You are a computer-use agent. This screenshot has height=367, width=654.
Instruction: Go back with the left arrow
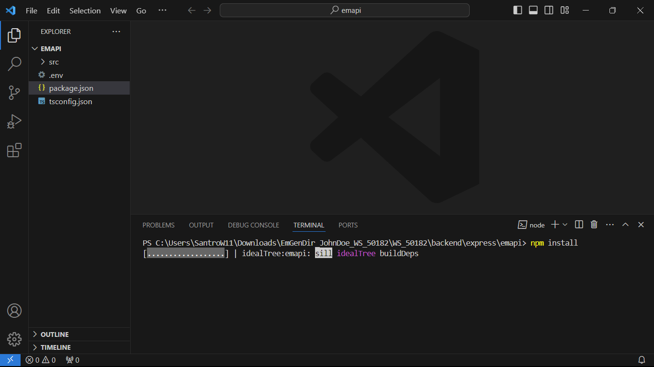pyautogui.click(x=192, y=11)
